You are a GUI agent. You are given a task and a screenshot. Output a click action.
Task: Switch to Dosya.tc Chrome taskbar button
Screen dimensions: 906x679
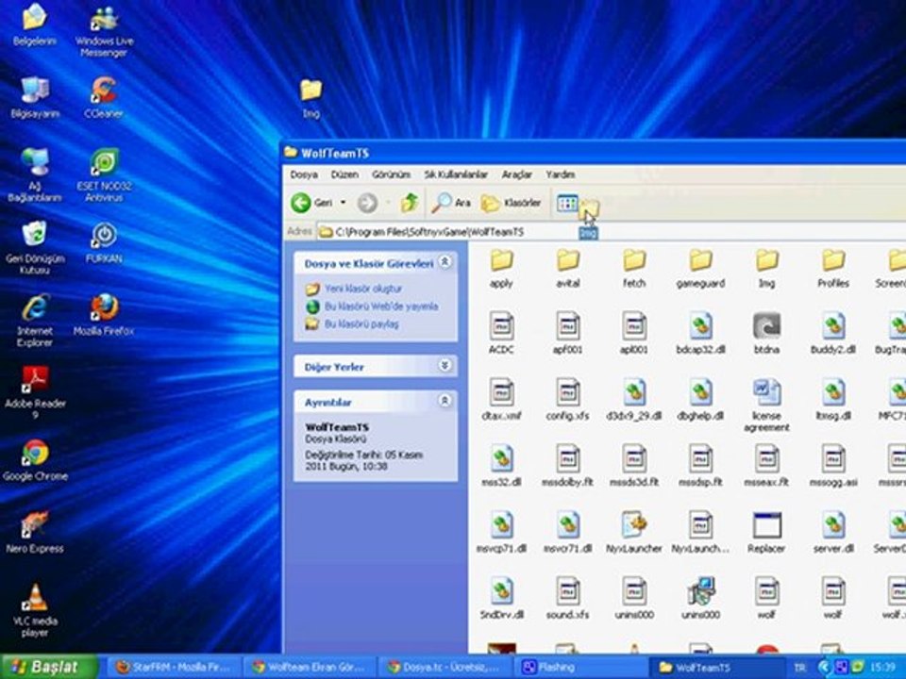coord(445,668)
